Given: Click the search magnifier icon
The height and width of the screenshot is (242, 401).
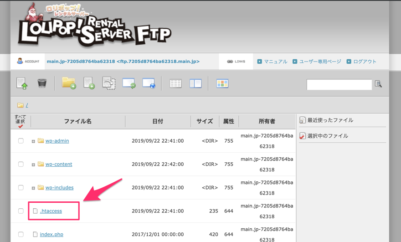Looking at the screenshot, I should pos(378,84).
